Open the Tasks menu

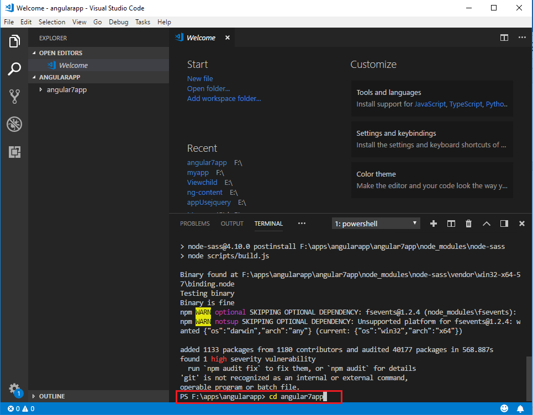pyautogui.click(x=143, y=22)
